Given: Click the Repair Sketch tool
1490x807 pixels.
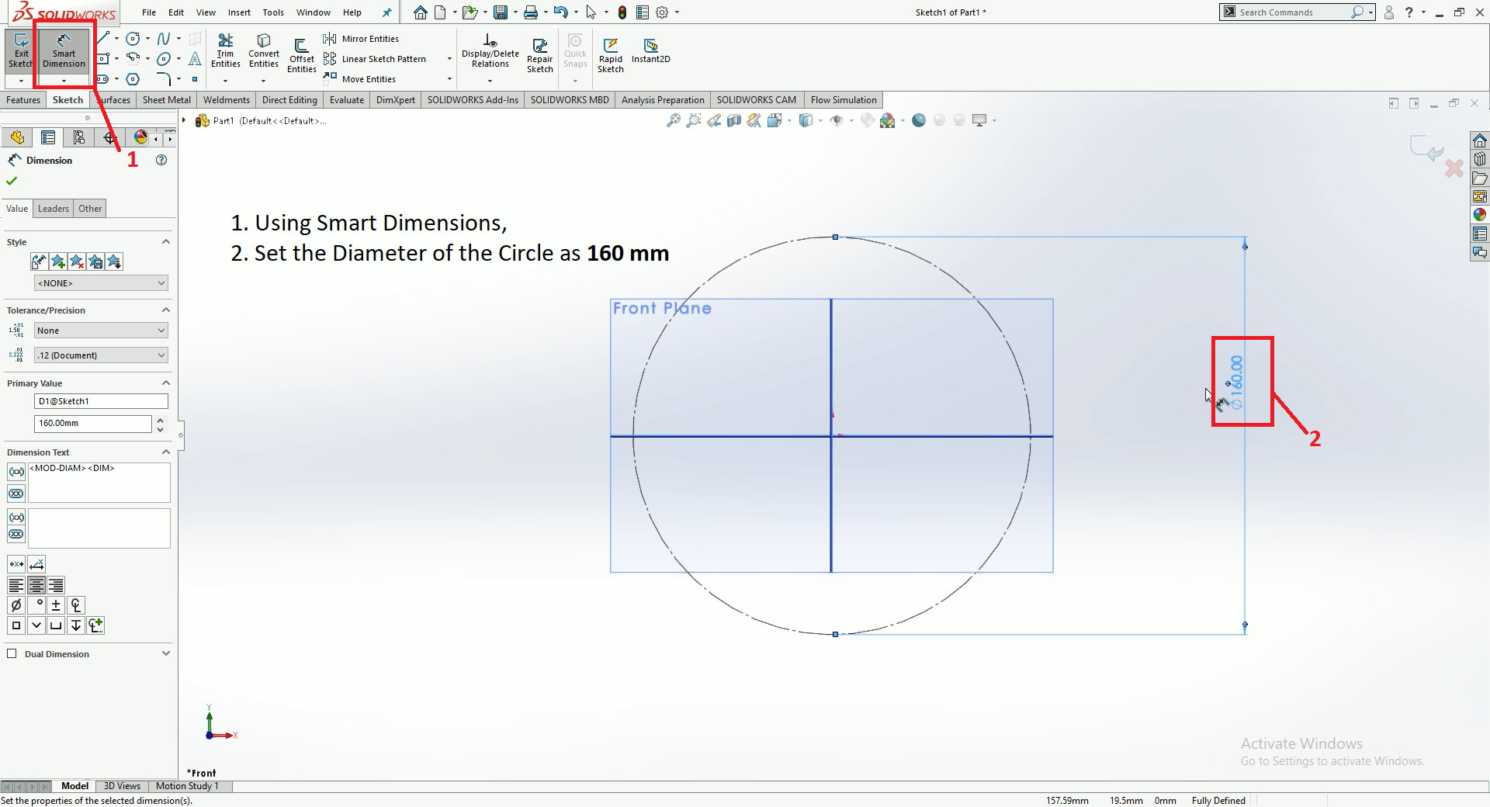Looking at the screenshot, I should click(540, 56).
